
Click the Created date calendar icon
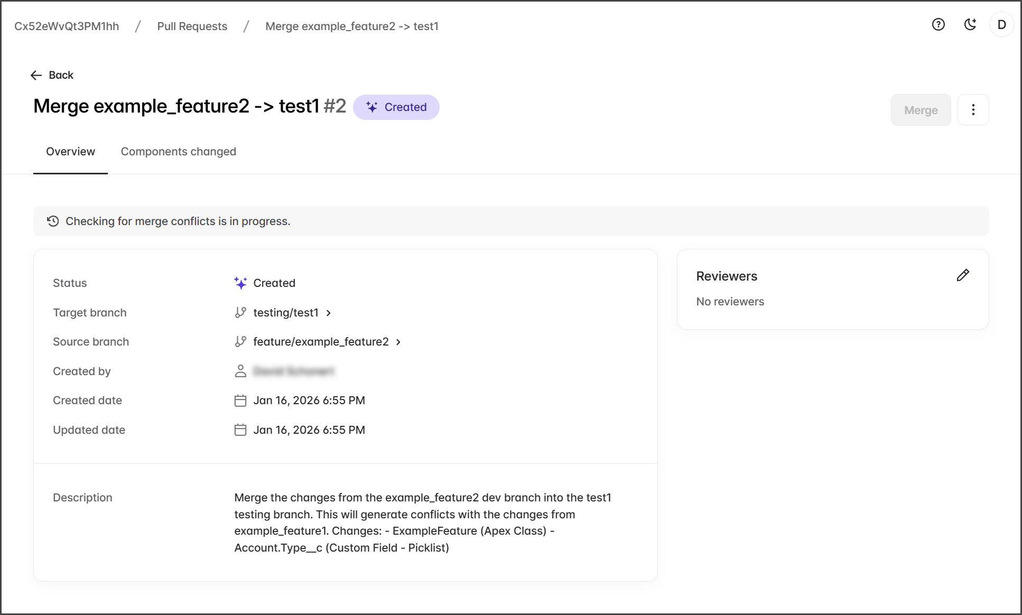point(240,400)
